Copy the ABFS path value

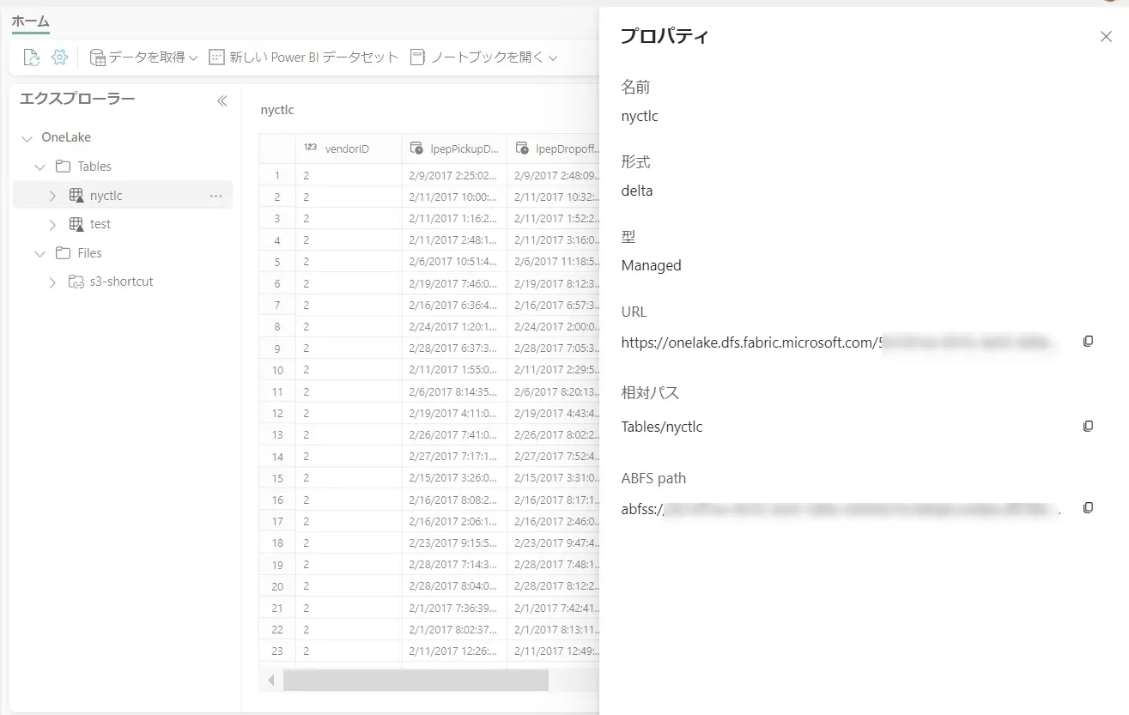pyautogui.click(x=1088, y=508)
